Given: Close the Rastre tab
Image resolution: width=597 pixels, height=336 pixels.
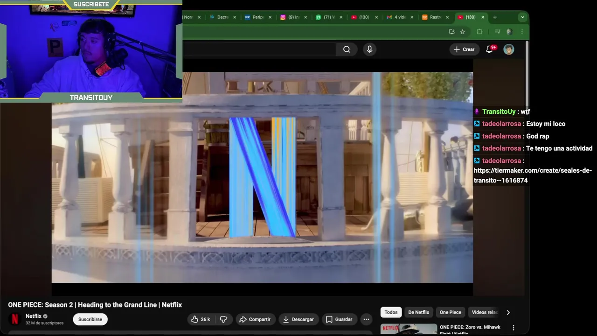Looking at the screenshot, I should 447,17.
